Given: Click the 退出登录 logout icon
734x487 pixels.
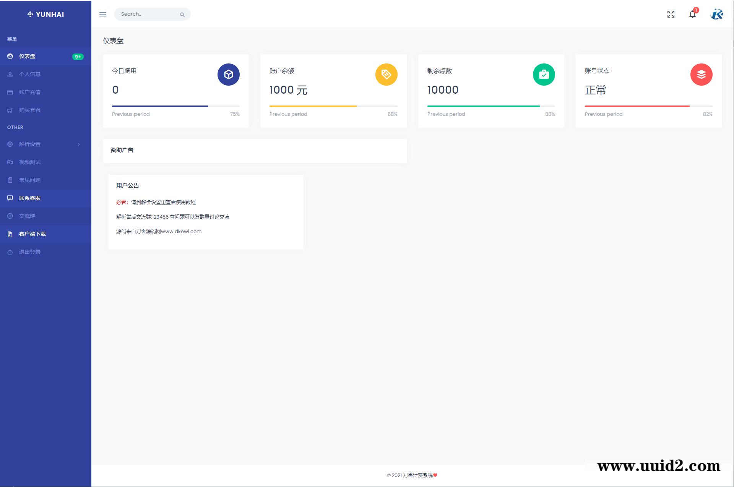Looking at the screenshot, I should pyautogui.click(x=10, y=252).
